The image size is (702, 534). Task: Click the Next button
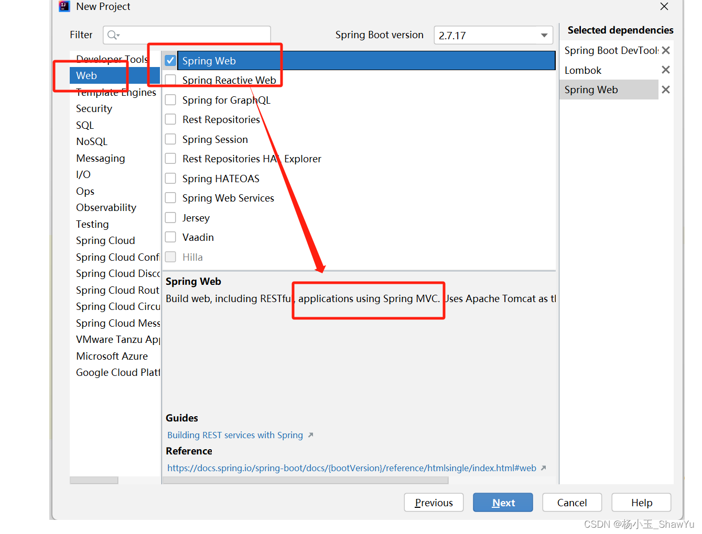(x=503, y=503)
